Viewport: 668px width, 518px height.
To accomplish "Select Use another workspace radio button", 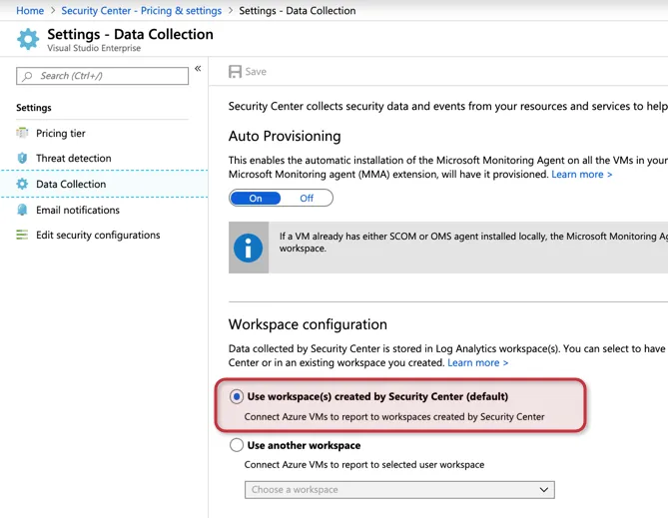I will click(x=237, y=445).
